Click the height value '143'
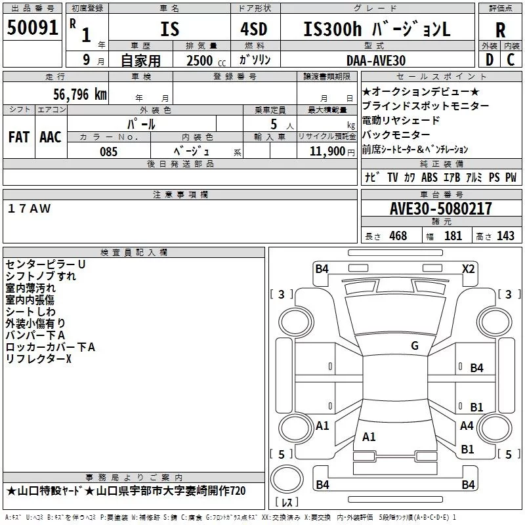 click(x=505, y=236)
